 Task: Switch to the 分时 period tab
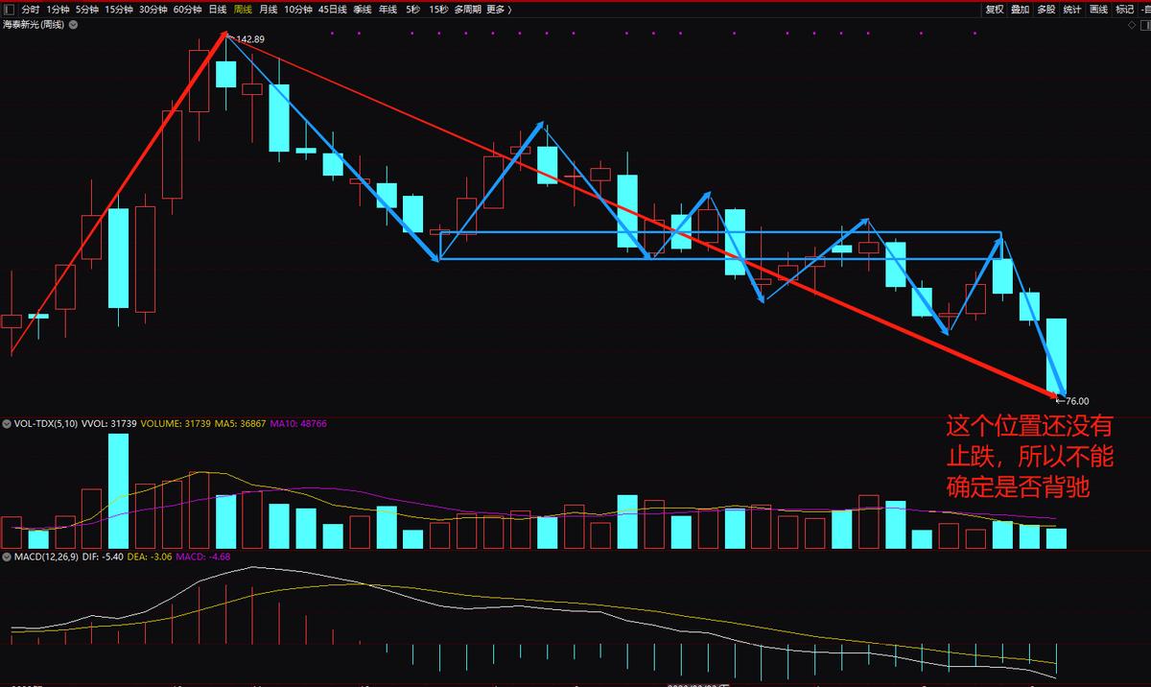pyautogui.click(x=32, y=10)
